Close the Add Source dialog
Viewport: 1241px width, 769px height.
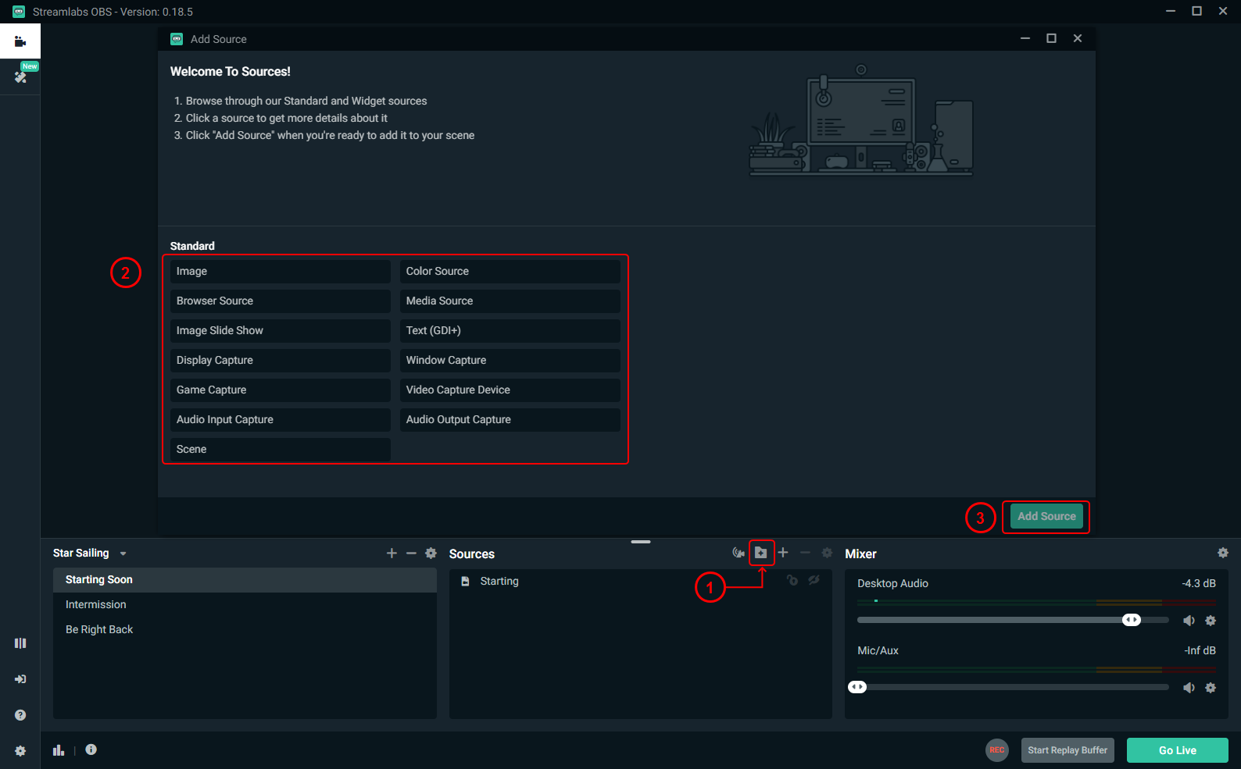[x=1078, y=38]
